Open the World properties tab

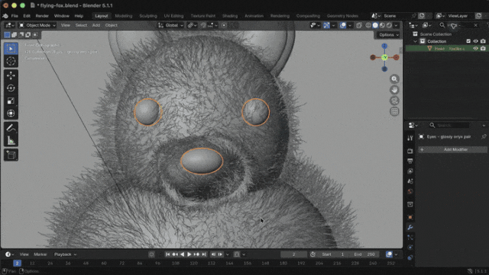(x=410, y=191)
